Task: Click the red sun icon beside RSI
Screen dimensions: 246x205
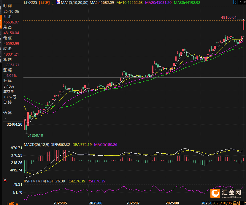Action: pos(5,180)
